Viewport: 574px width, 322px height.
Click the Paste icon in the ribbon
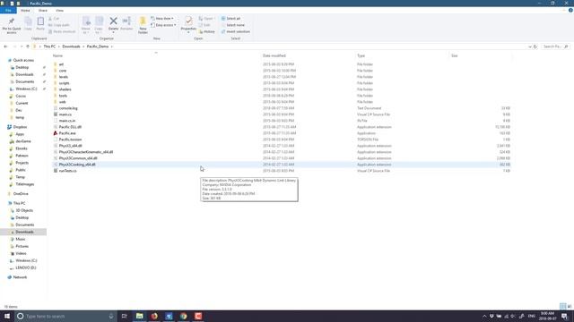click(40, 21)
